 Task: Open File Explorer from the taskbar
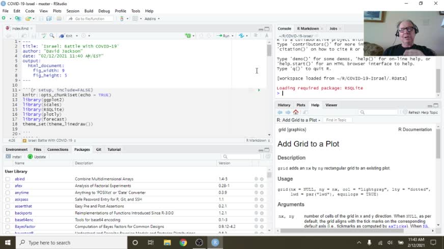(x=167, y=242)
